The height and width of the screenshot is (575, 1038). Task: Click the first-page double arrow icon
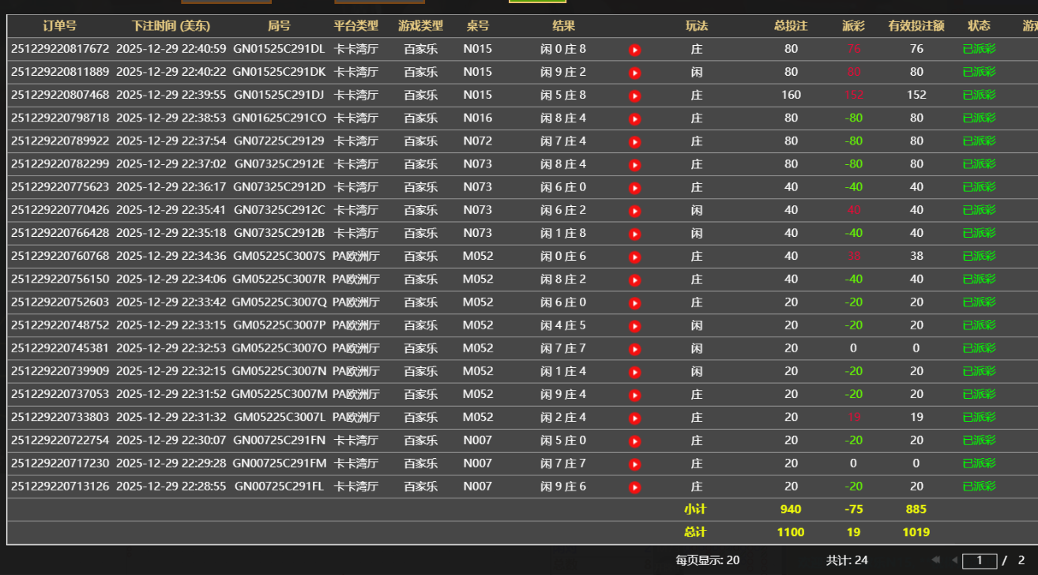click(937, 560)
